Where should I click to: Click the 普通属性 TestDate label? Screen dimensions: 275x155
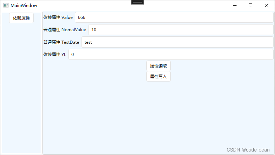(61, 42)
